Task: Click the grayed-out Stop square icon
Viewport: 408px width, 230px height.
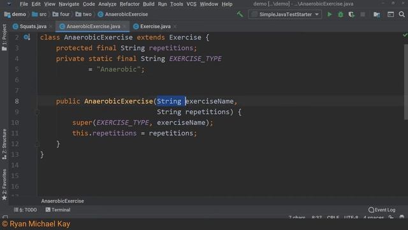Action: (363, 14)
